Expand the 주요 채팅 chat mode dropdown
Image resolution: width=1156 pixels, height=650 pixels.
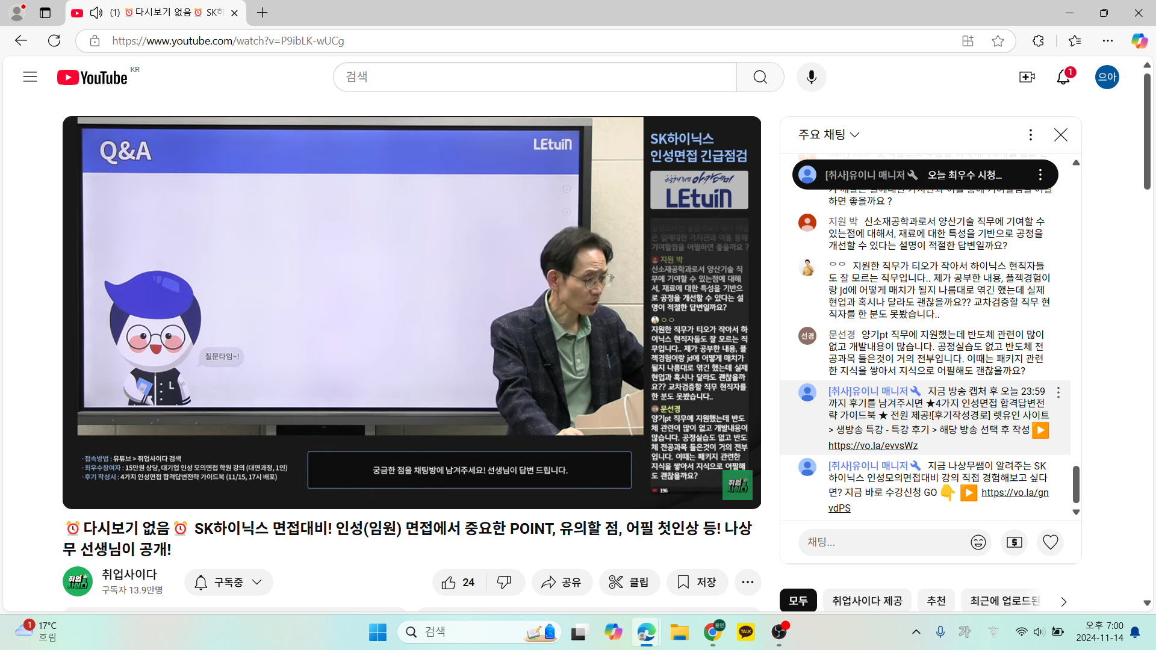pyautogui.click(x=828, y=134)
